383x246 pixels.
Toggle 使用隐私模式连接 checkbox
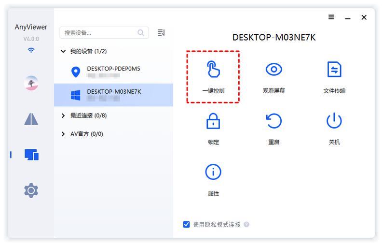186,224
